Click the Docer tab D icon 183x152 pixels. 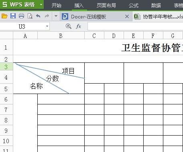(x=65, y=16)
